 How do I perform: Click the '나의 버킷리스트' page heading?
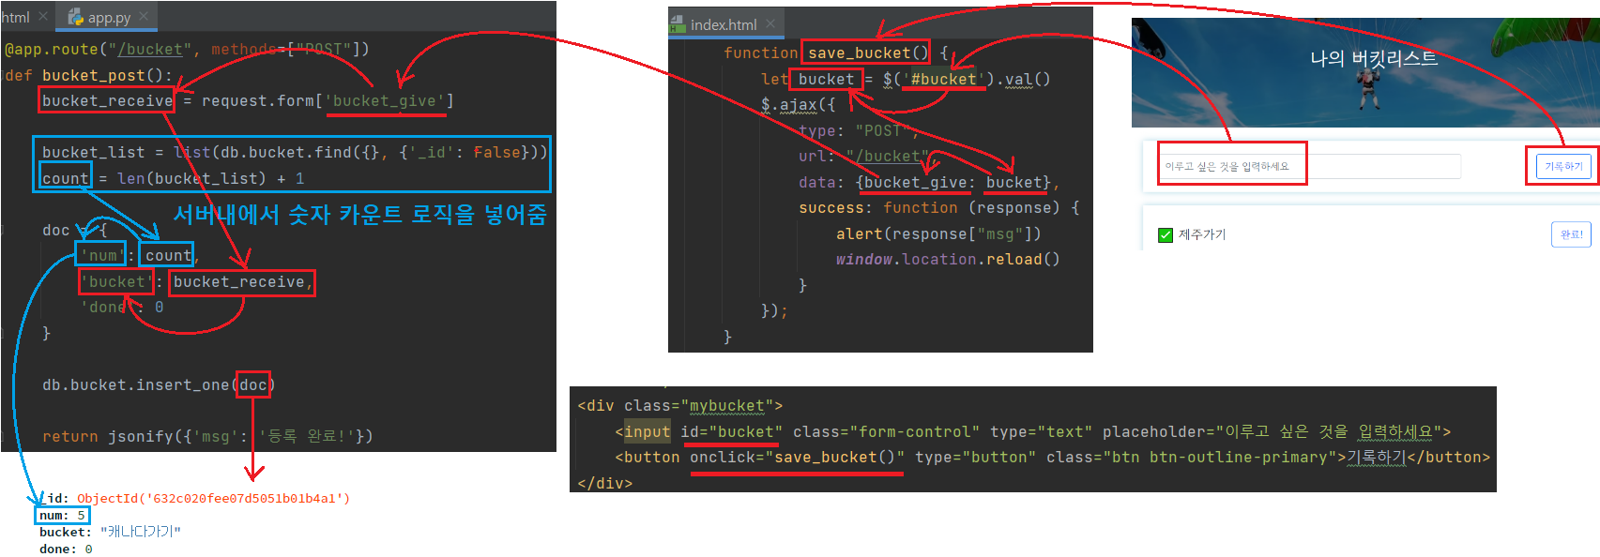click(1374, 58)
